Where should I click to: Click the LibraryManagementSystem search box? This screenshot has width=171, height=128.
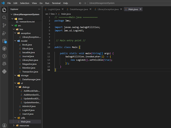[129, 3]
